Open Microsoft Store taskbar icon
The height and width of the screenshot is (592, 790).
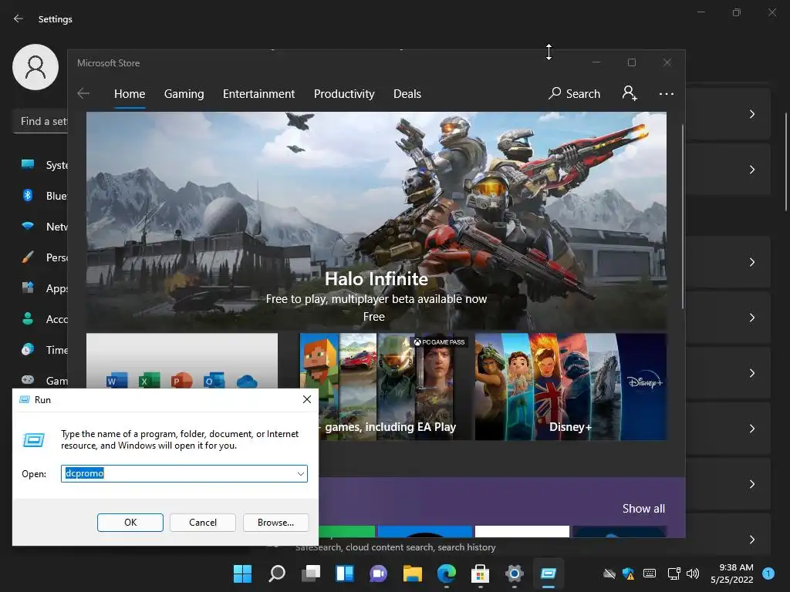pyautogui.click(x=480, y=573)
